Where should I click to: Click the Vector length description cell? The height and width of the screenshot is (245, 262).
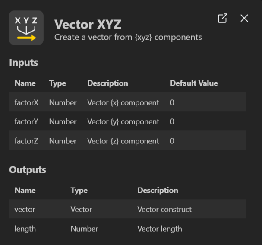coord(160,229)
